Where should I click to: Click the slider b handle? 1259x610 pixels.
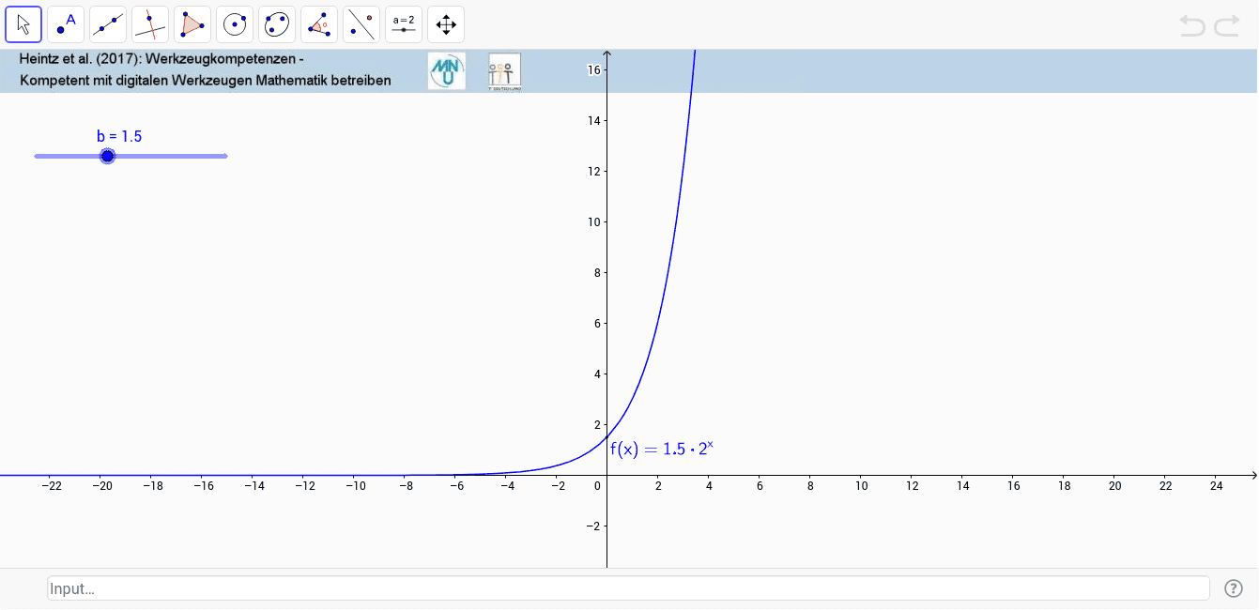pyautogui.click(x=107, y=156)
